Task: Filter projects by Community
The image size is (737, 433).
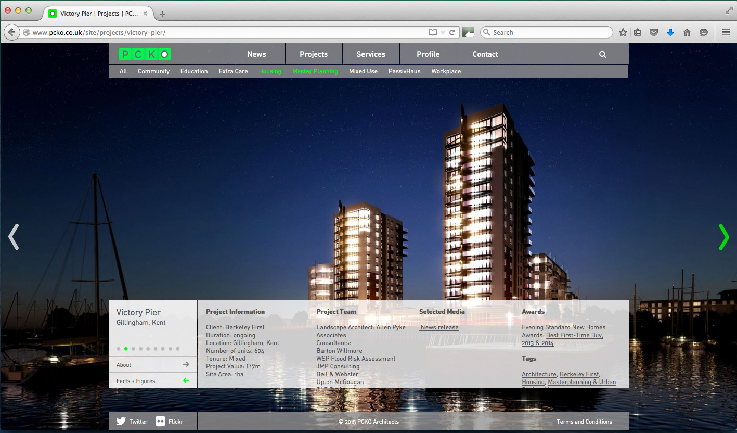Action: (x=153, y=71)
